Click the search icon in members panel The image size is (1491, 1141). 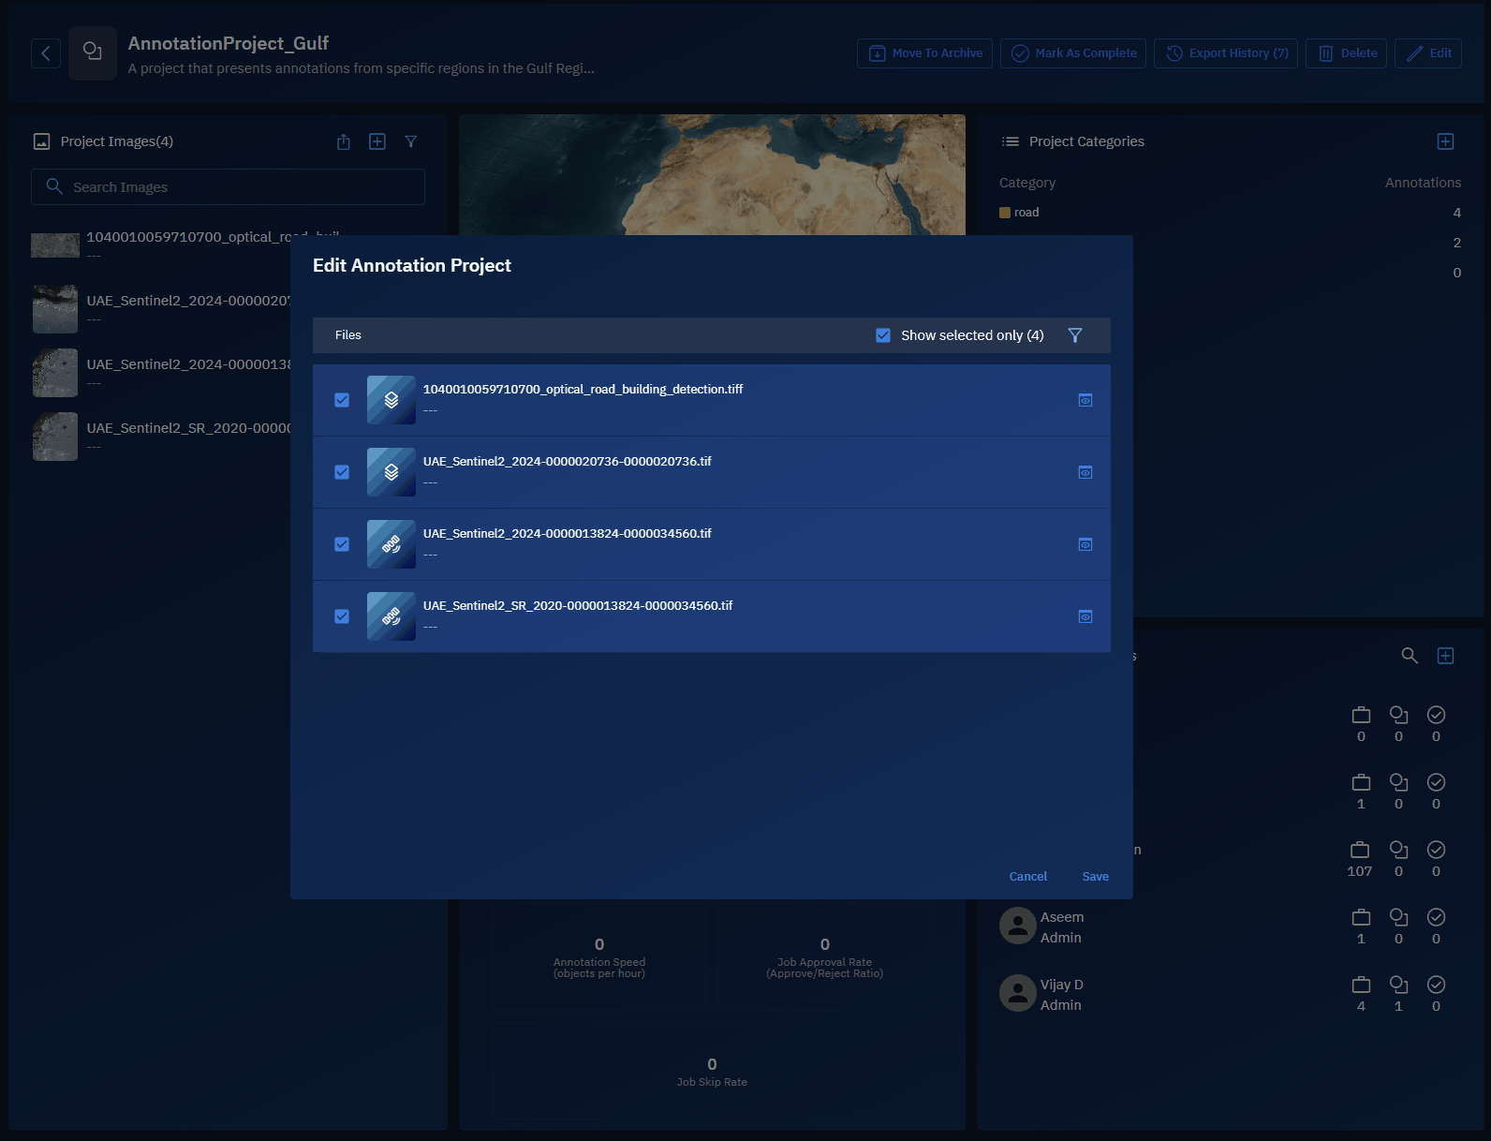(x=1409, y=656)
